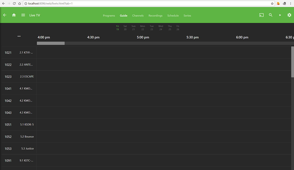
Task: Select Sat 20 in the date bar
Action: 125,28
